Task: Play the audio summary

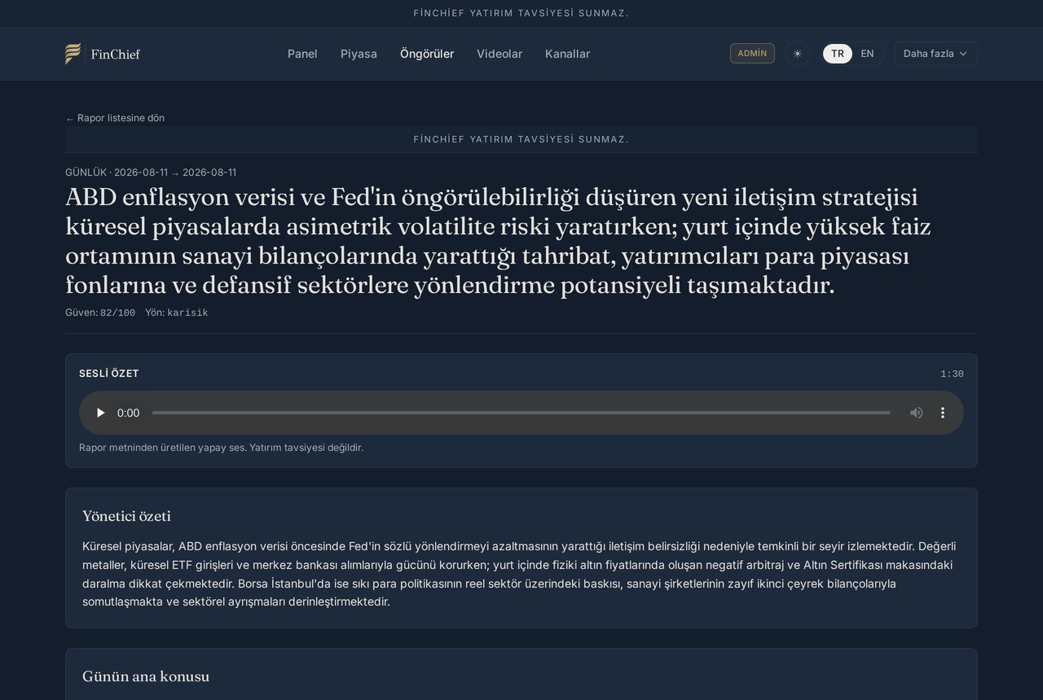Action: (100, 413)
